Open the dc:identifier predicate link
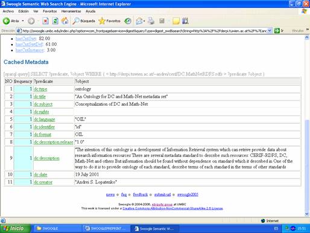This screenshot has width=310, height=233. pyautogui.click(x=44, y=127)
